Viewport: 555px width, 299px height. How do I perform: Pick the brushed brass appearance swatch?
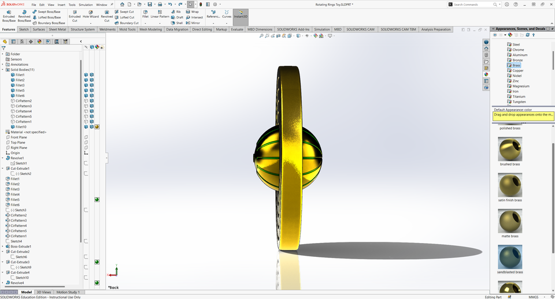click(x=509, y=151)
